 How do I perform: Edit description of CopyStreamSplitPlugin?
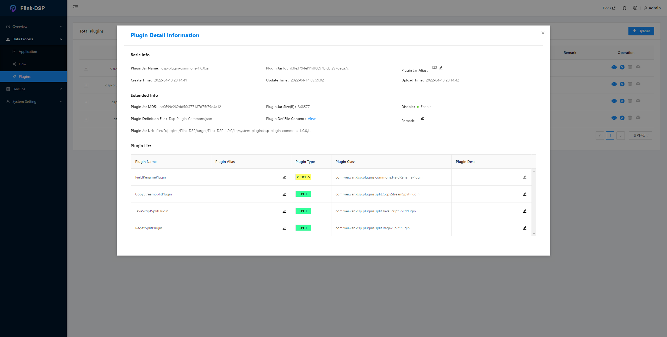pos(525,194)
